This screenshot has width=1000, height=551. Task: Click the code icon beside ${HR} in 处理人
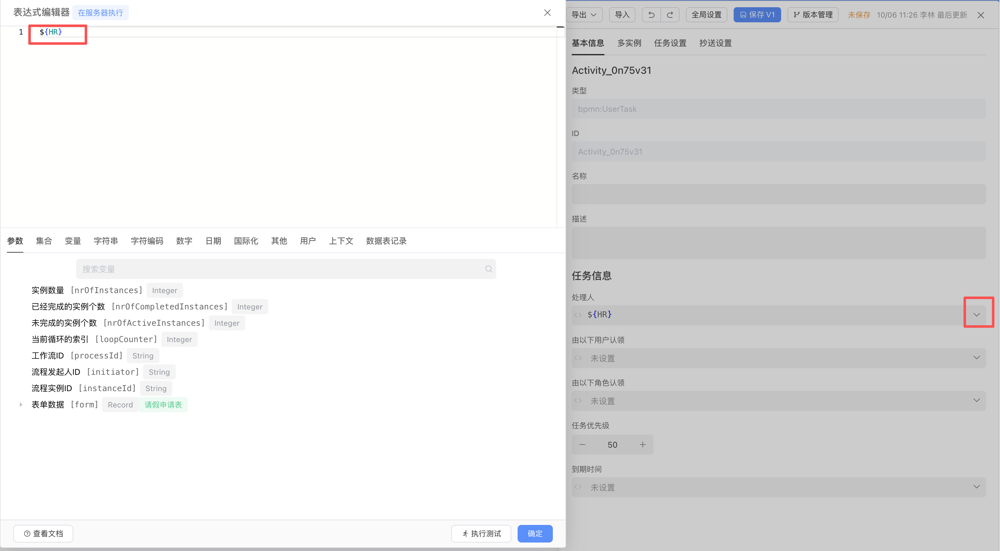point(577,315)
